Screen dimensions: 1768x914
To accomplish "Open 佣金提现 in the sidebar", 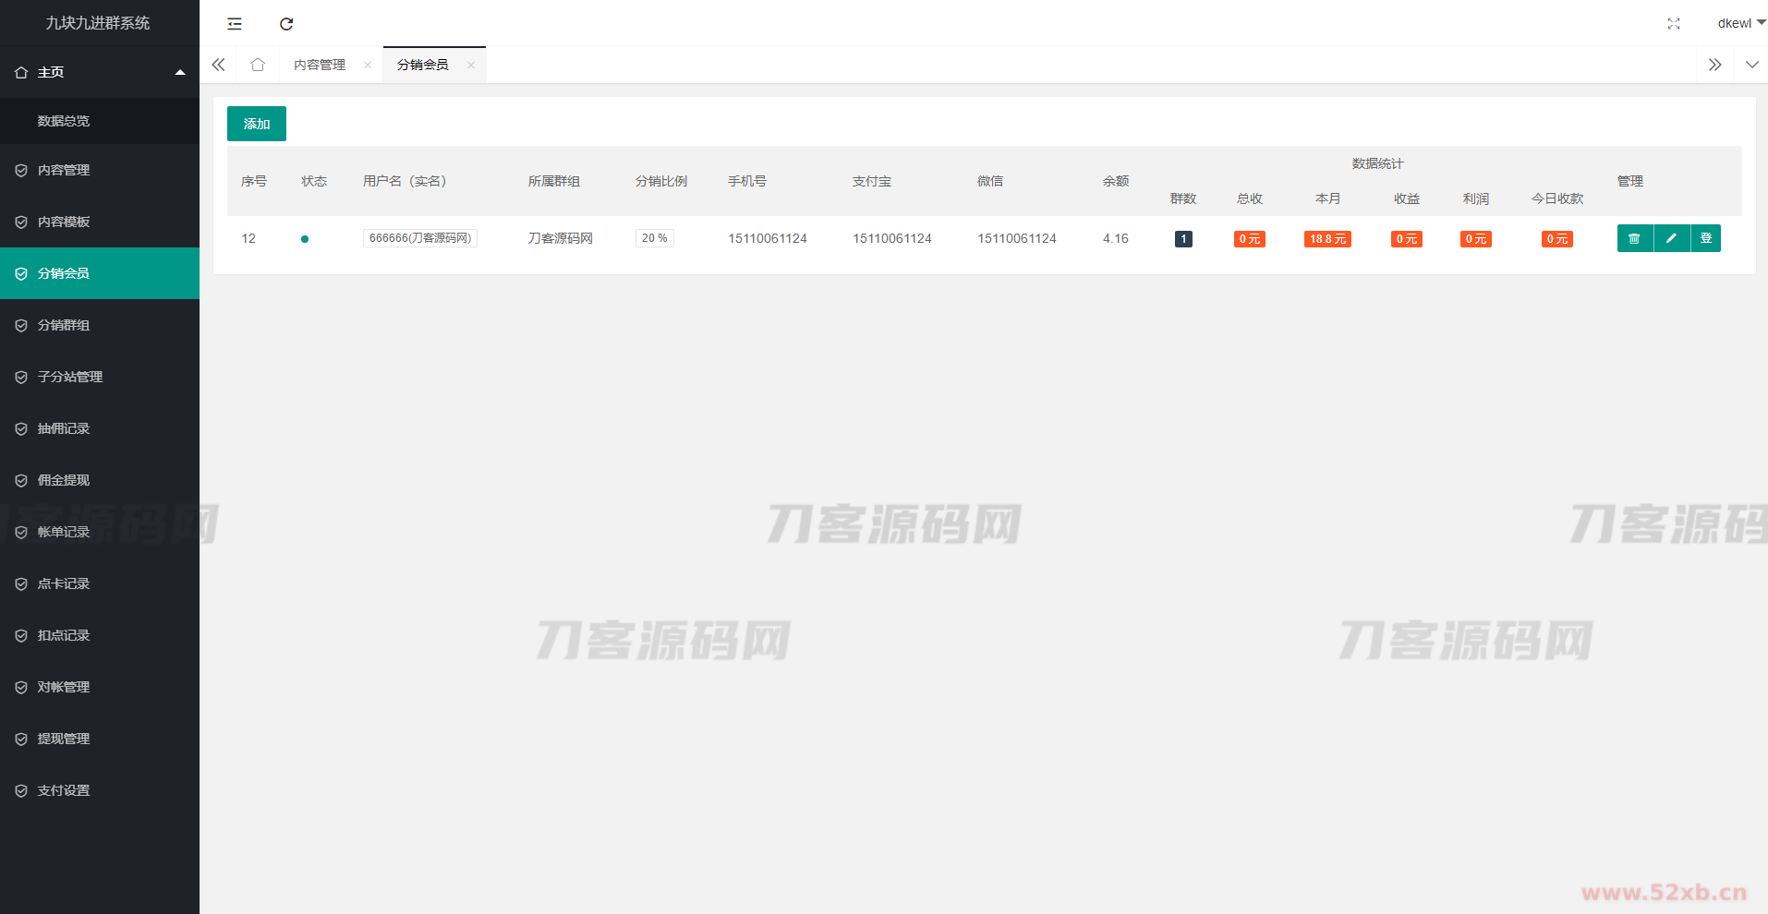I will (64, 480).
